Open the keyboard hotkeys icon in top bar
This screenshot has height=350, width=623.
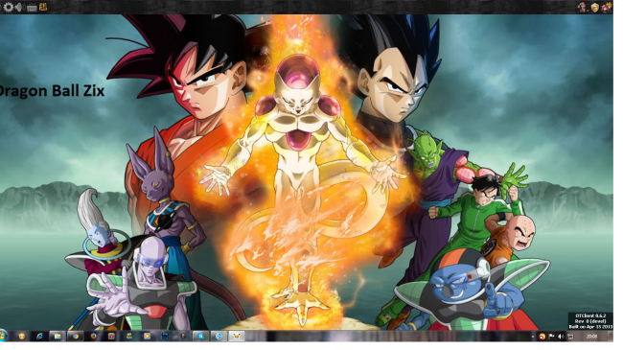32,7
